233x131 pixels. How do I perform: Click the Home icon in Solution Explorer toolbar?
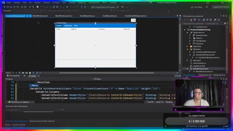coord(191,20)
